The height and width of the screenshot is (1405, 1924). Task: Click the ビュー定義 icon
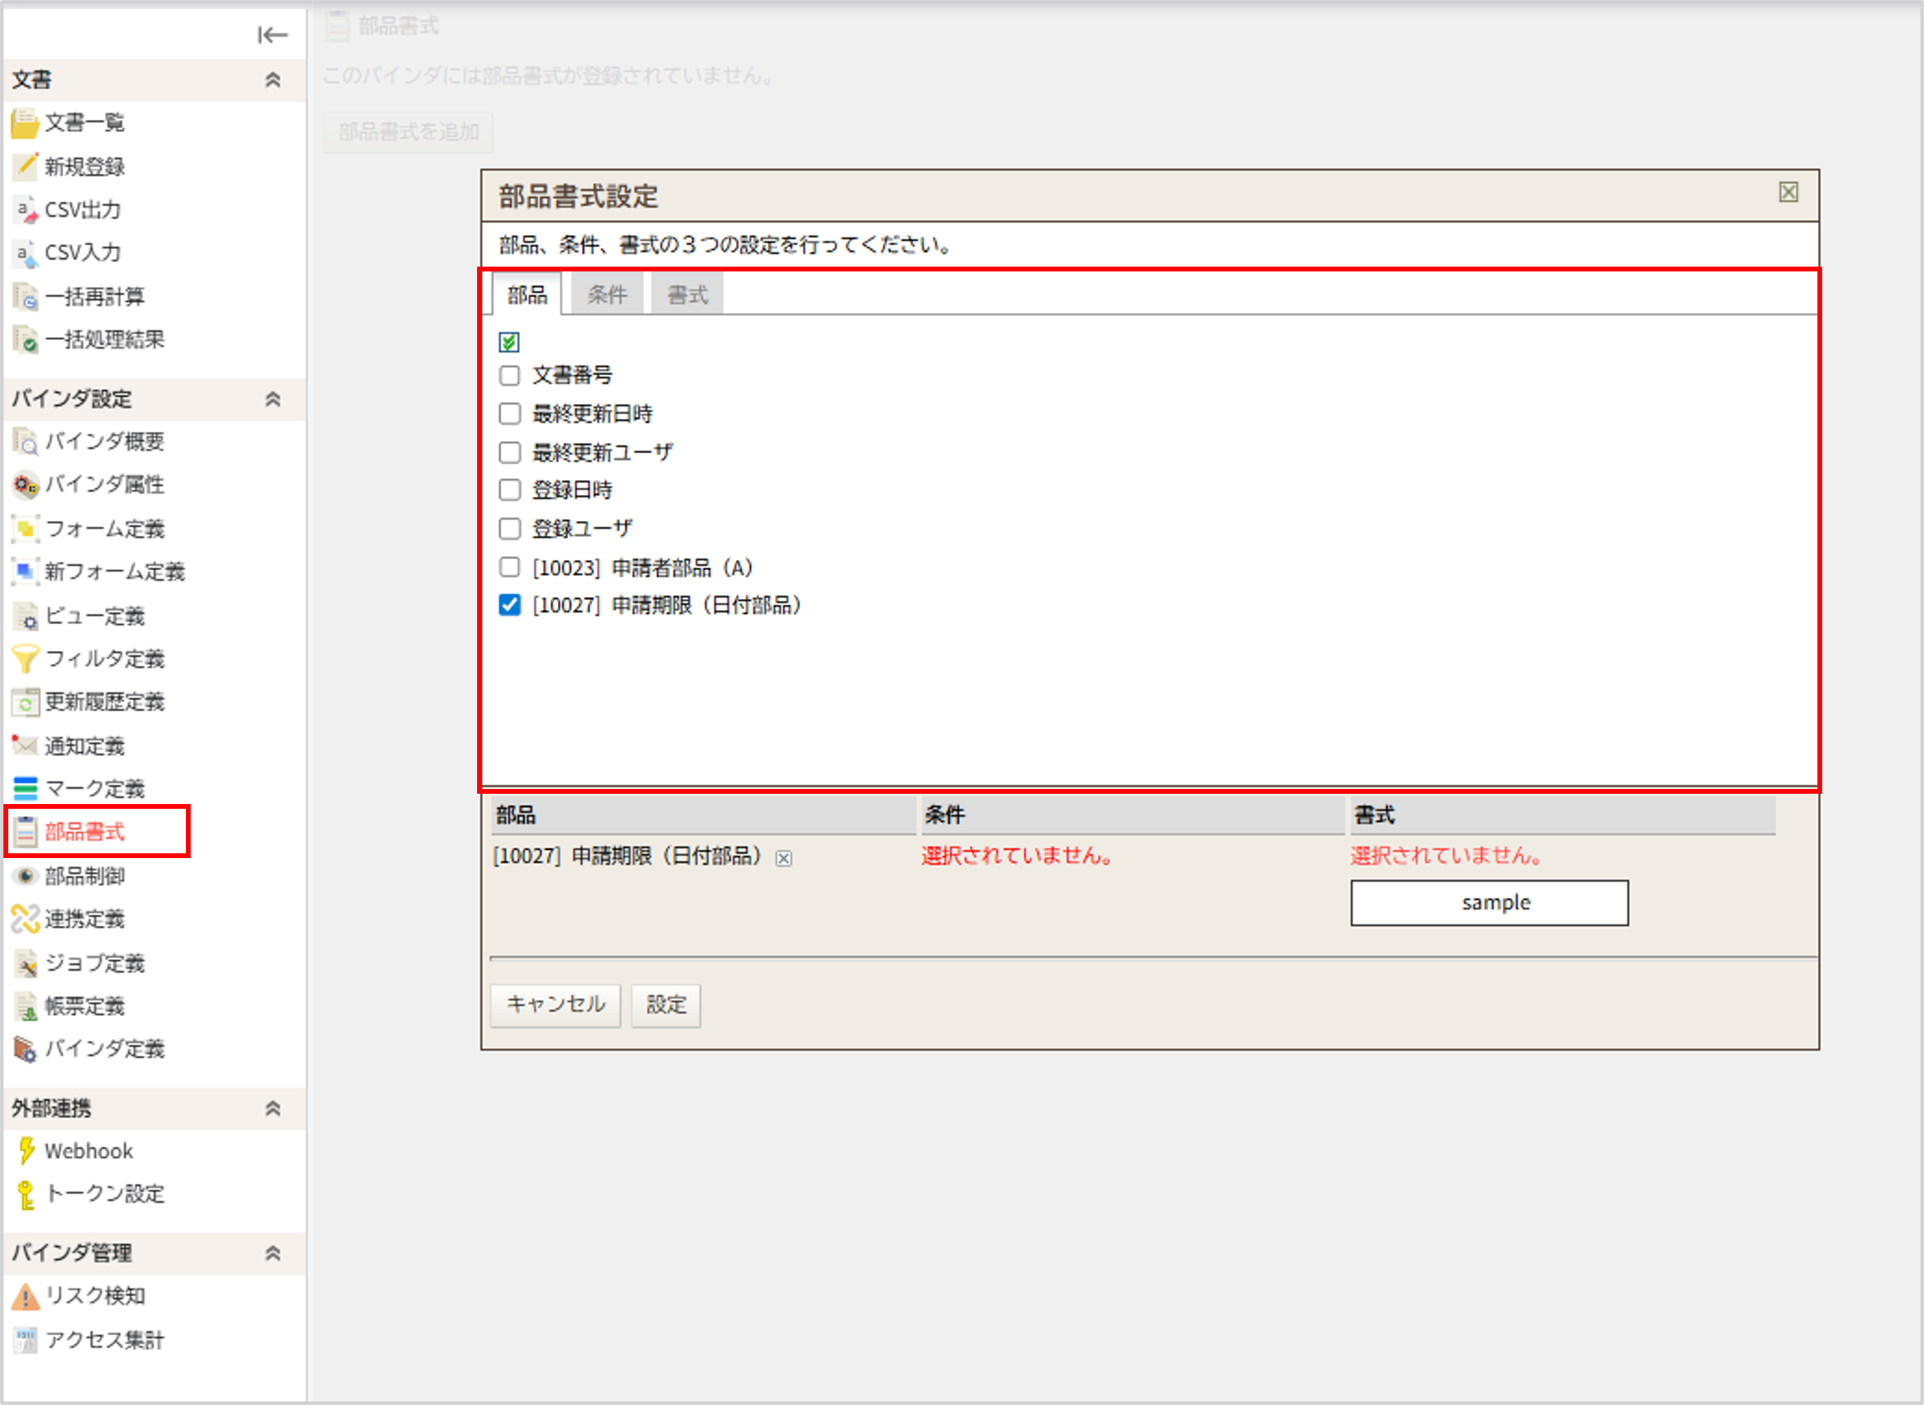pyautogui.click(x=25, y=617)
